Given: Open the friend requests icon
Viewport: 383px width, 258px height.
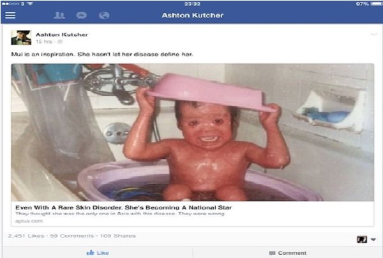Looking at the screenshot, I should [x=59, y=15].
